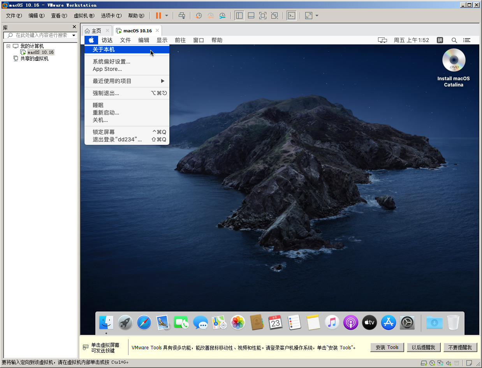Click the 拼 input method icon
The height and width of the screenshot is (368, 482).
(440, 40)
